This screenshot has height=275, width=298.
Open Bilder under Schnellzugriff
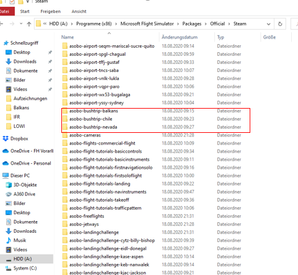(x=19, y=80)
